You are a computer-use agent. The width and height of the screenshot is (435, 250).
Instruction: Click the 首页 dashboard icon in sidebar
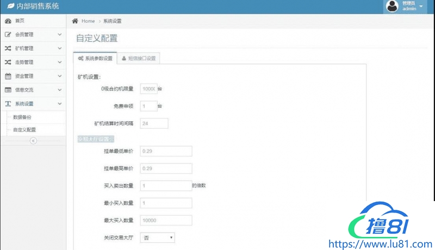point(8,21)
